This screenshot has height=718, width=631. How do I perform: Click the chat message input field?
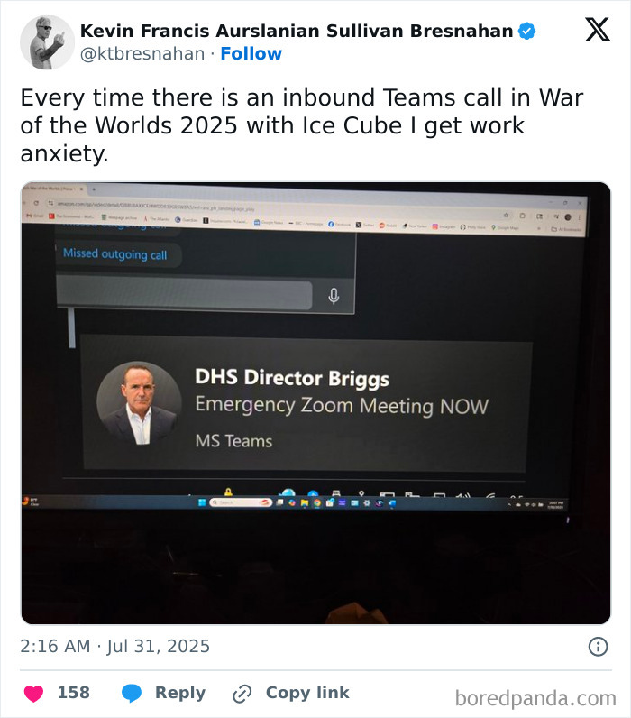pos(185,293)
